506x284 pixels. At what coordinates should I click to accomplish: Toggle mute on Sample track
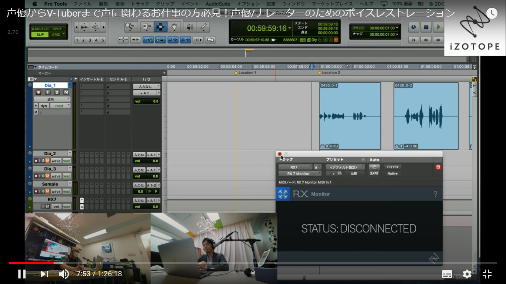point(47,191)
